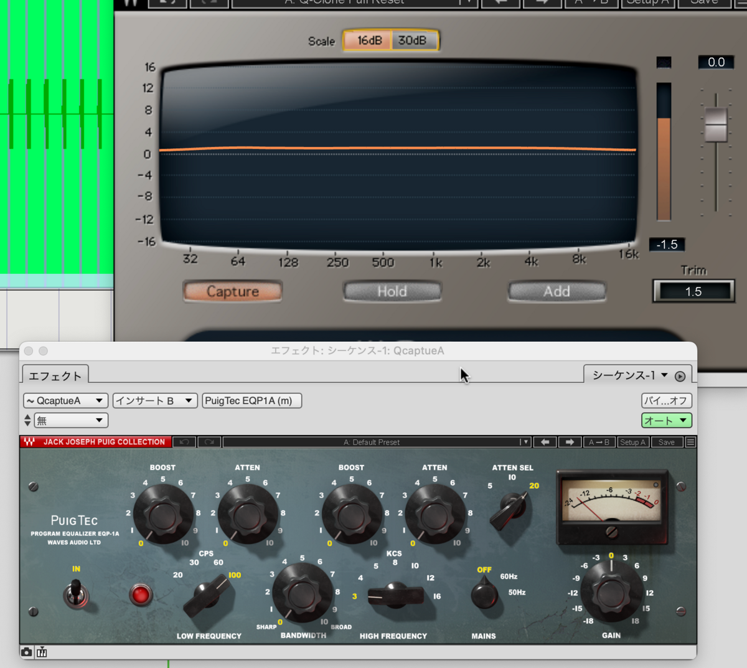Toggle the バイ...オフ bypass button
This screenshot has width=747, height=668.
pyautogui.click(x=666, y=401)
